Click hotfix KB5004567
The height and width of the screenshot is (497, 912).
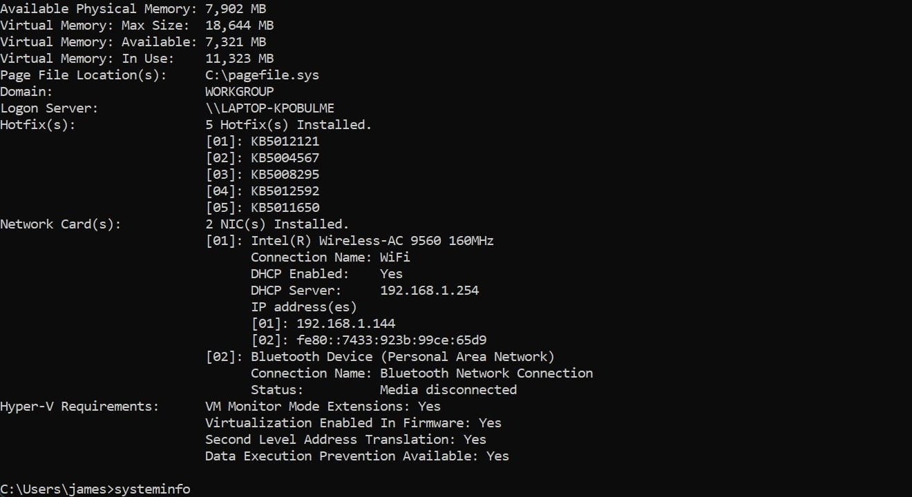[285, 158]
